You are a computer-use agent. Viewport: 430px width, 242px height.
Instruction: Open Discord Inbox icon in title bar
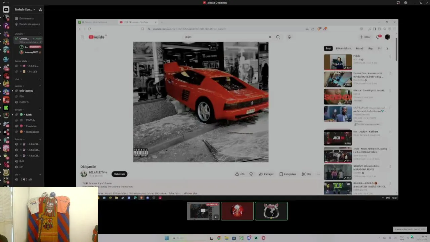pos(398,3)
